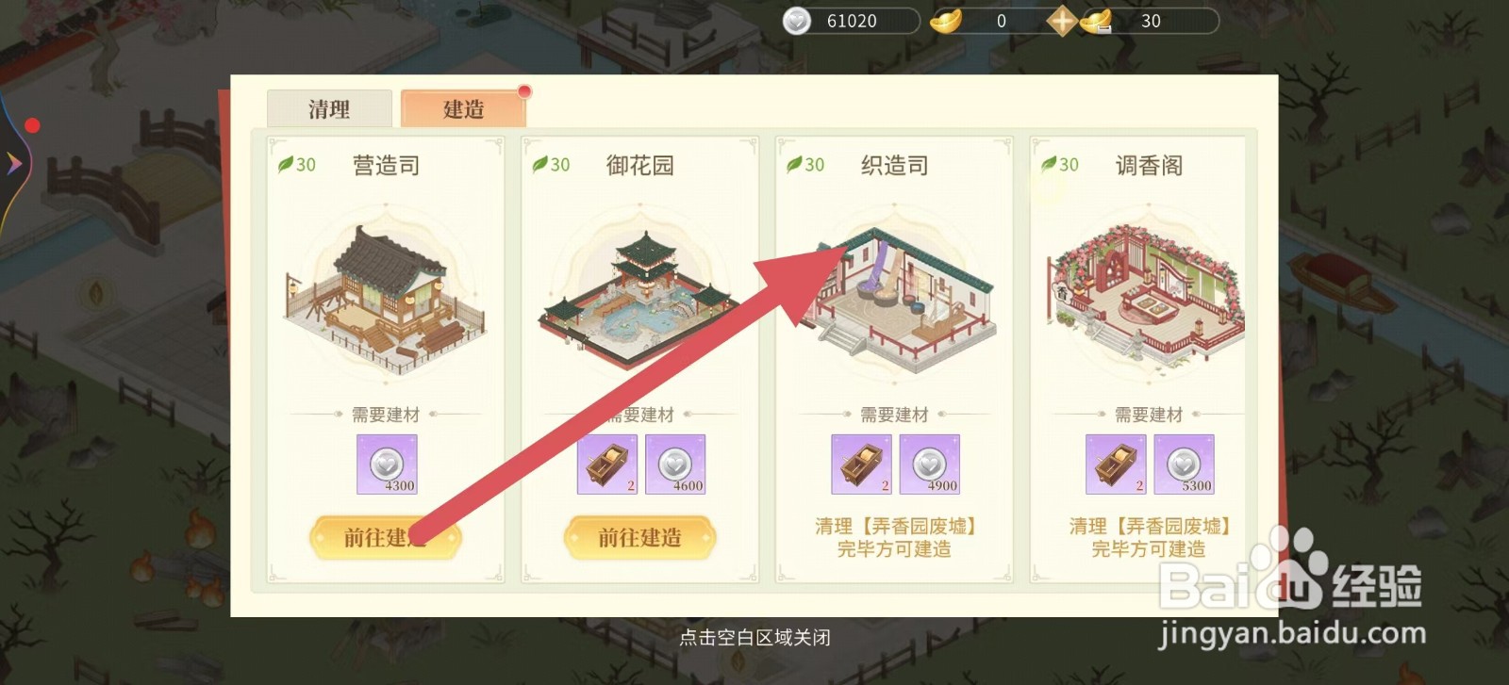Viewport: 1509px width, 685px height.
Task: Click the 5300 silver coin material icon
Action: tap(1185, 465)
